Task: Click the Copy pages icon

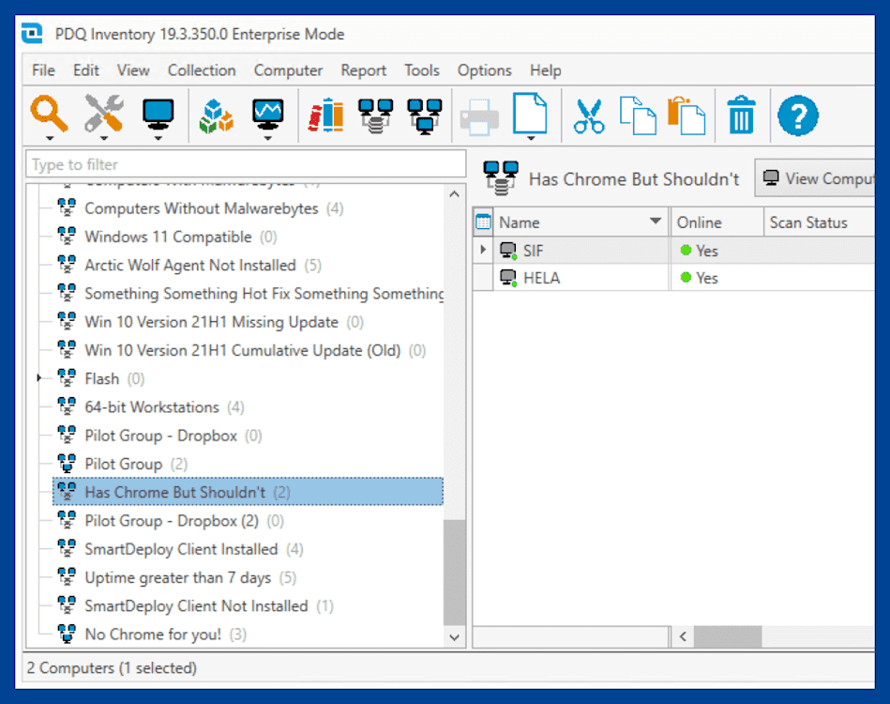Action: pos(638,115)
